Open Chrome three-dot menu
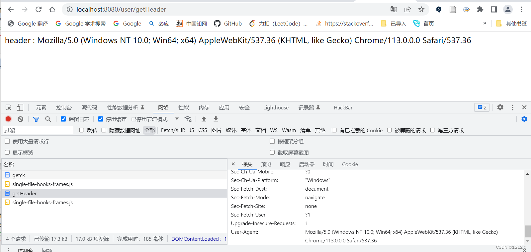The image size is (531, 252). [522, 9]
